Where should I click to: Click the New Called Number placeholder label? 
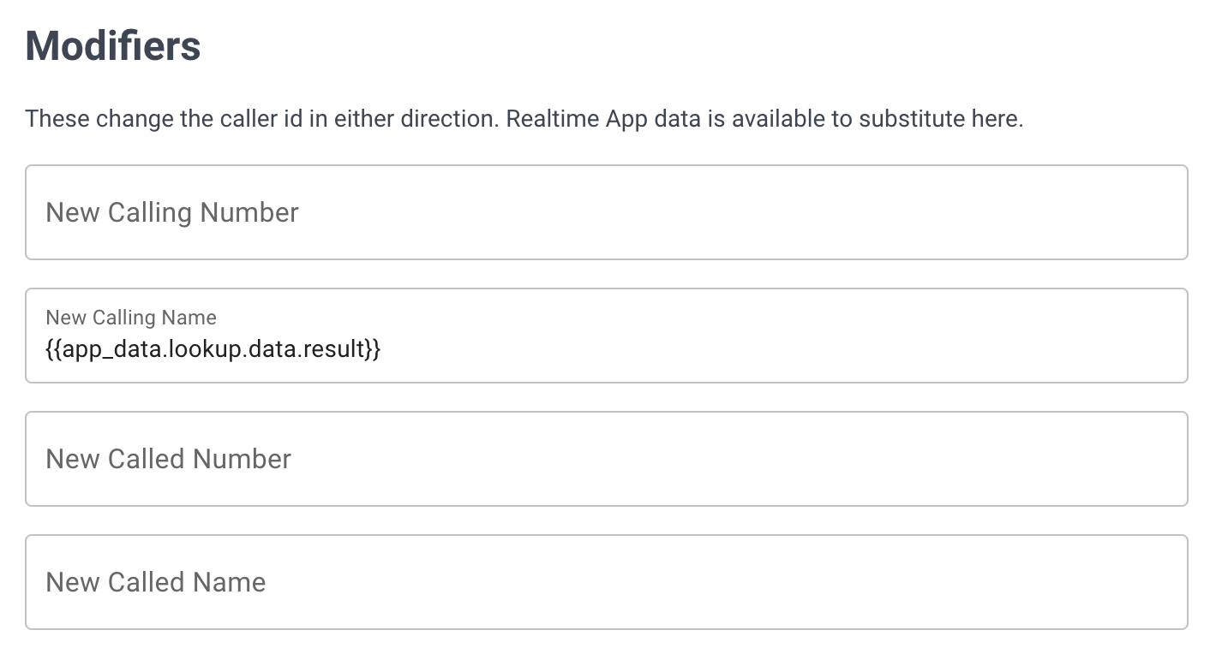click(x=167, y=458)
